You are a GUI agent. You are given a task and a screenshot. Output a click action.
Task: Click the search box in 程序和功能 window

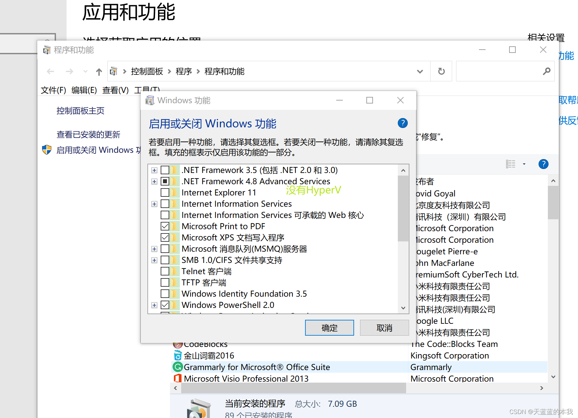point(505,71)
